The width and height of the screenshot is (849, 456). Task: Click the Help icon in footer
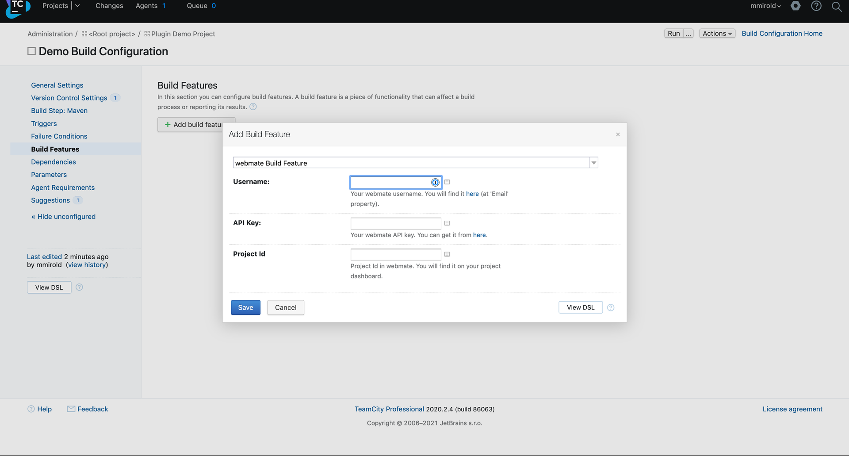[31, 409]
